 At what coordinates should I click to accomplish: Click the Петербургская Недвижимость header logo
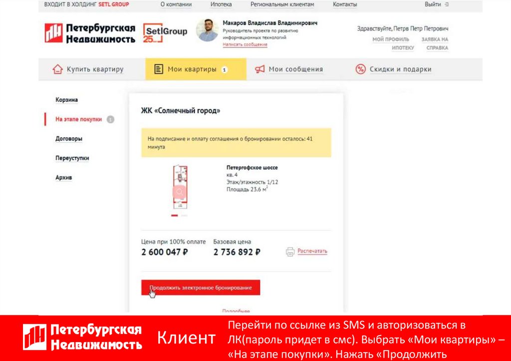click(90, 33)
